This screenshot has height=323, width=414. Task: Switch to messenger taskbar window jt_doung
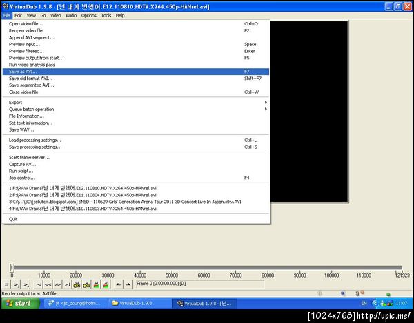click(x=76, y=304)
